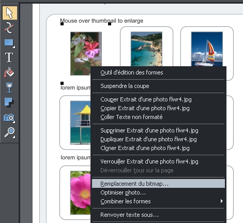This screenshot has width=243, height=223.
Task: Expand the Combiner les formes submenu arrow
Action: [x=222, y=201]
